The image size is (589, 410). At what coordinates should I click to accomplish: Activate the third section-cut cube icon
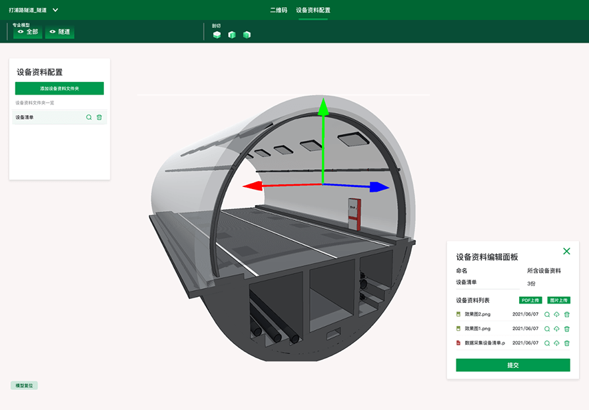[247, 35]
